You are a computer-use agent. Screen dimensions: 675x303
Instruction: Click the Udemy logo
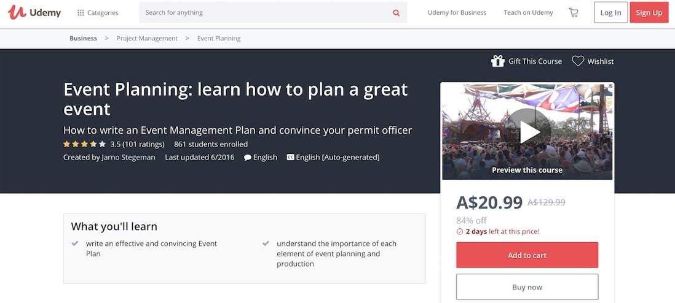34,12
